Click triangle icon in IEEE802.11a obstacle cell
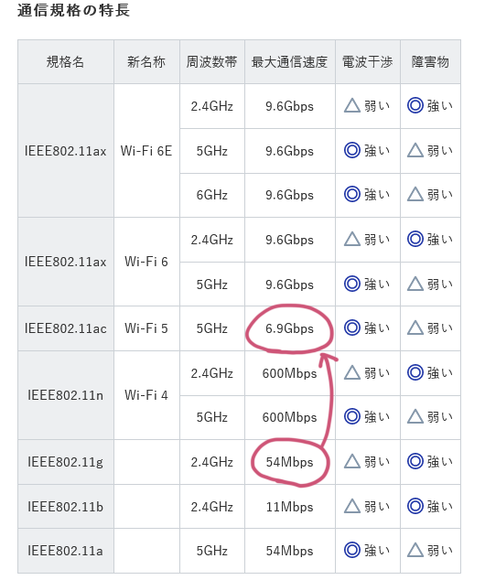 (415, 551)
